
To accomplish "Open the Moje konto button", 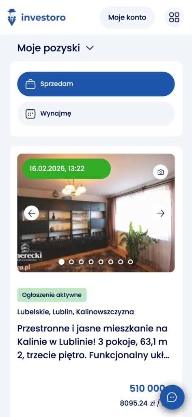I will click(x=127, y=18).
